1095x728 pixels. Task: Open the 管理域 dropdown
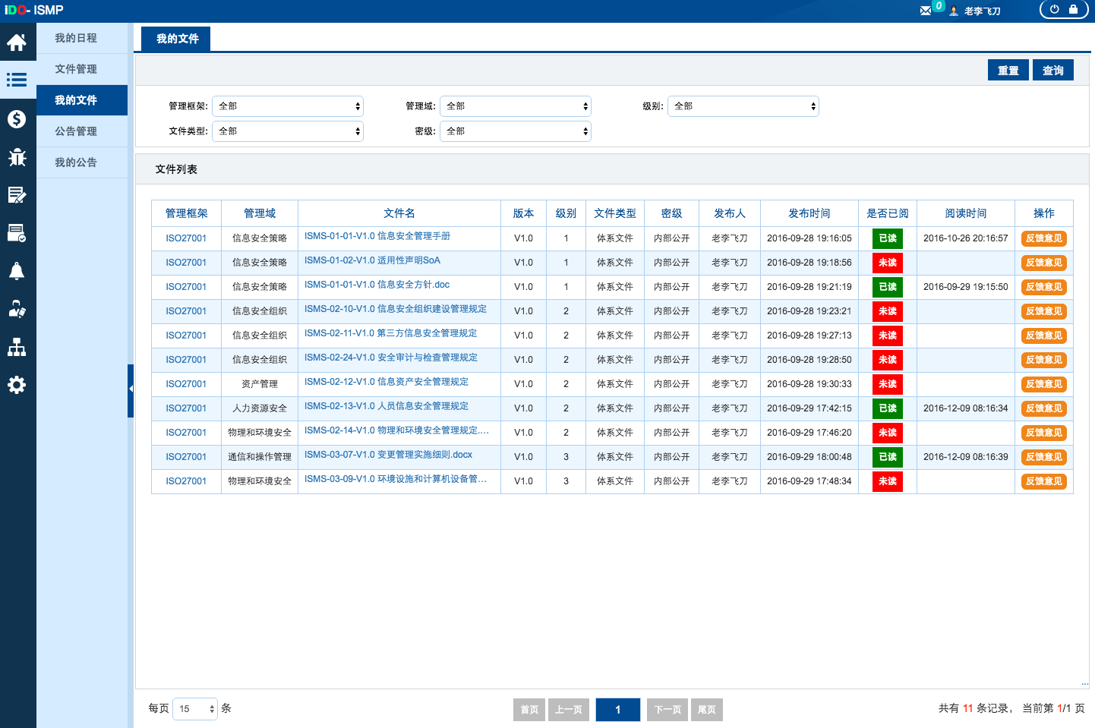pos(516,106)
